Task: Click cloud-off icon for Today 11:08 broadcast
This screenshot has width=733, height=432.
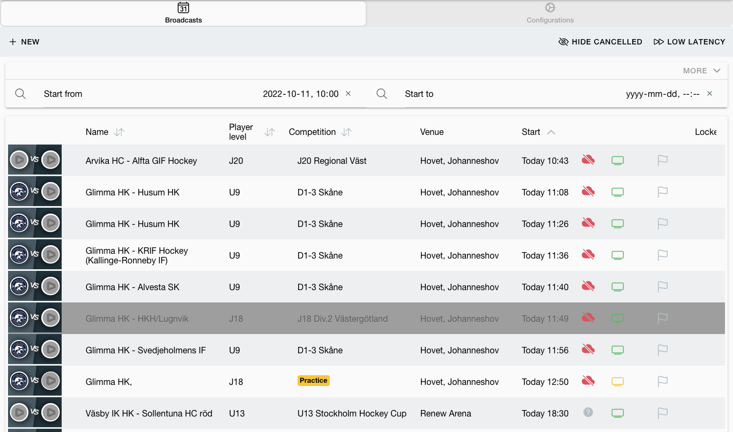Action: 588,192
